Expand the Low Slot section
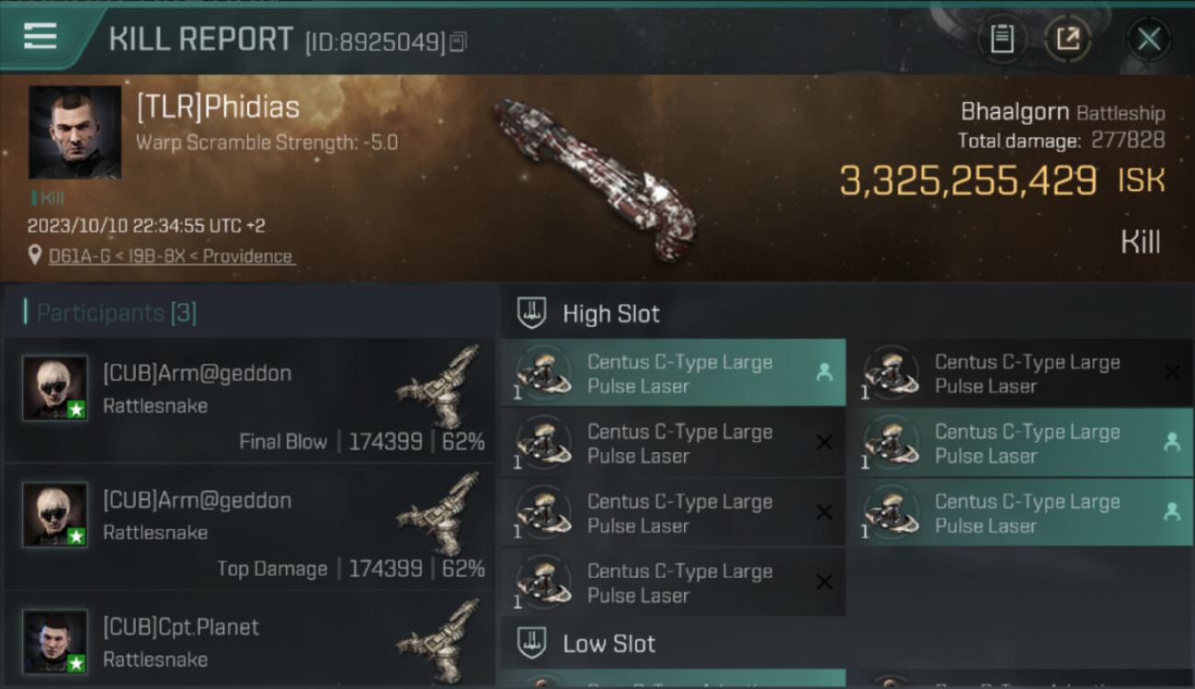This screenshot has height=689, width=1195. [x=609, y=643]
